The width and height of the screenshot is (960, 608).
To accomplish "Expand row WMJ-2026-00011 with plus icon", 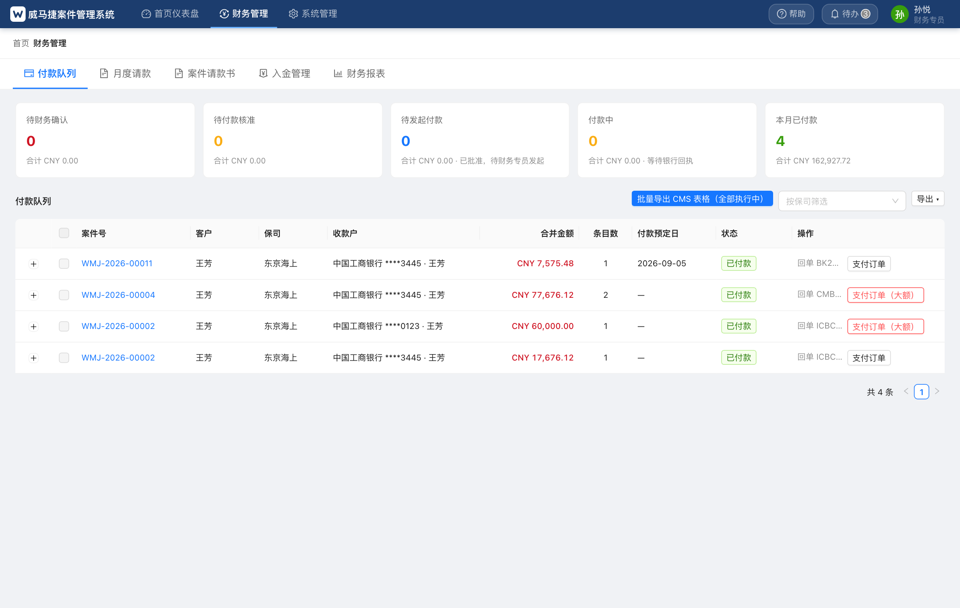I will pos(34,264).
